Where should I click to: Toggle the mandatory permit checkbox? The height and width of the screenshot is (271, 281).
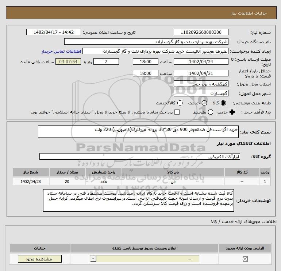point(245,259)
